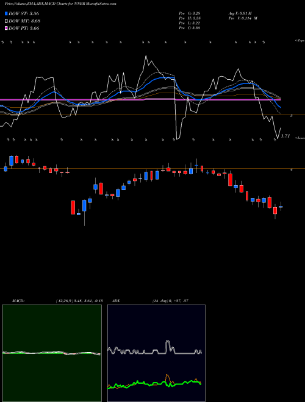The width and height of the screenshot is (305, 402).
Task: Click the MACD panel title
Action: (x=18, y=301)
